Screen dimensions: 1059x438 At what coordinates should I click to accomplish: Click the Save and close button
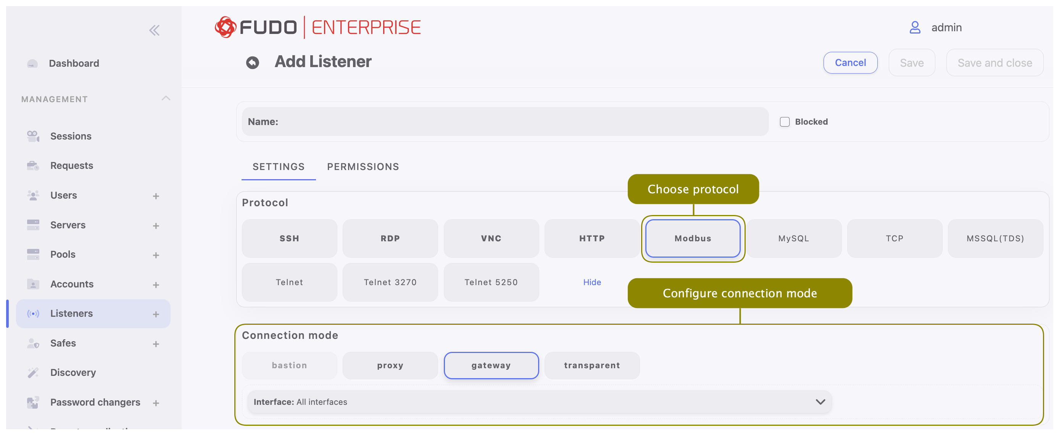point(995,63)
